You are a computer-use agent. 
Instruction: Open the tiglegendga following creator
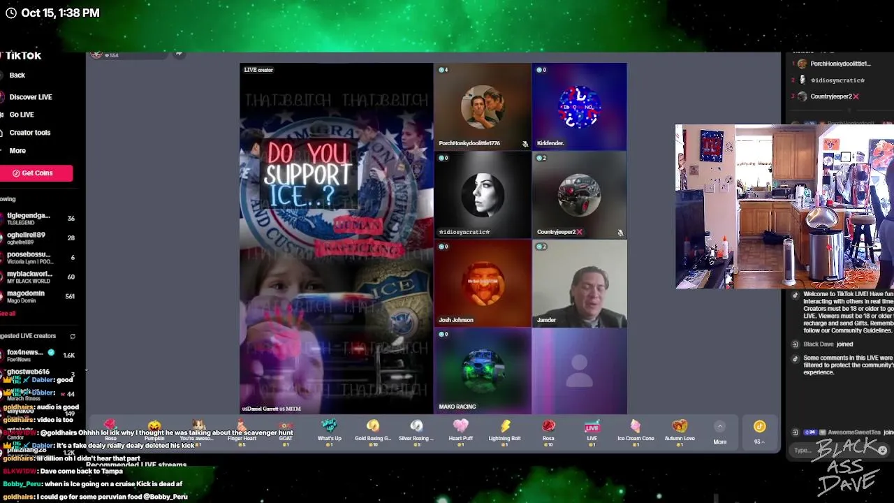[38, 219]
